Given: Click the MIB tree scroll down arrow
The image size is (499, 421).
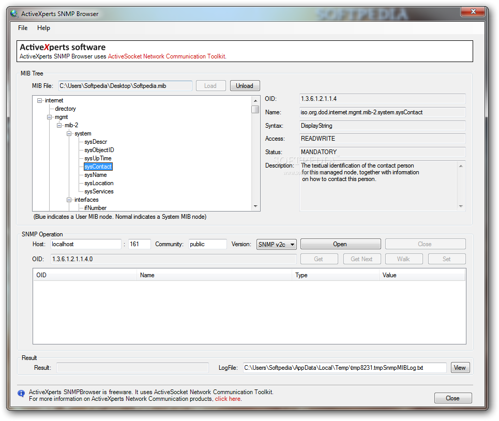Looking at the screenshot, I should (255, 206).
